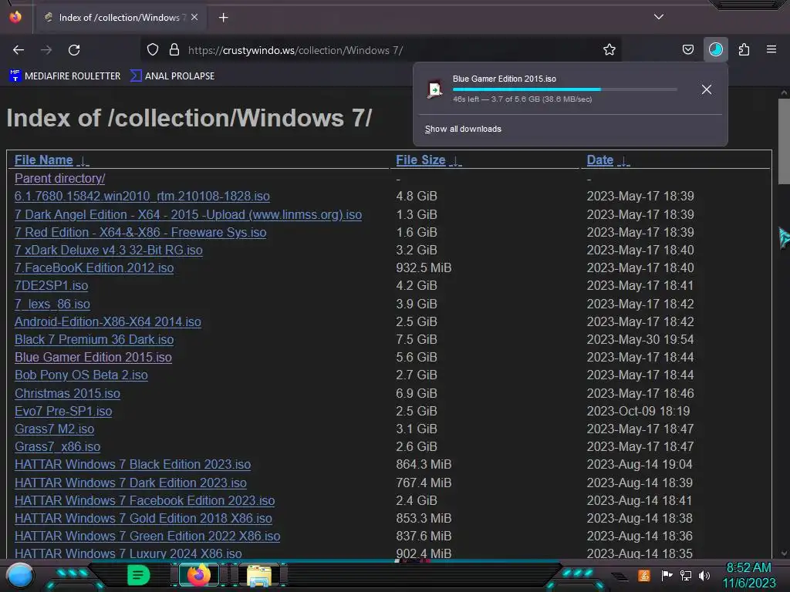
Task: Close the Index of /collection tab
Action: pos(194,17)
